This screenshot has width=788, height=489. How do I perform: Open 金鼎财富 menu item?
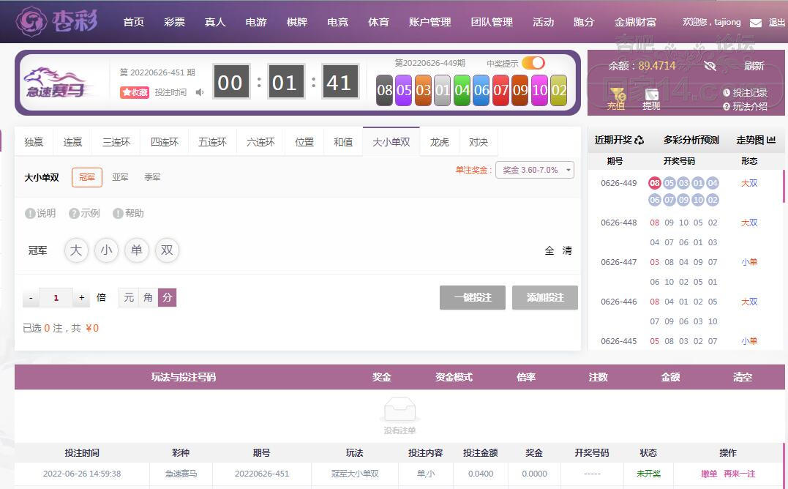pyautogui.click(x=635, y=22)
